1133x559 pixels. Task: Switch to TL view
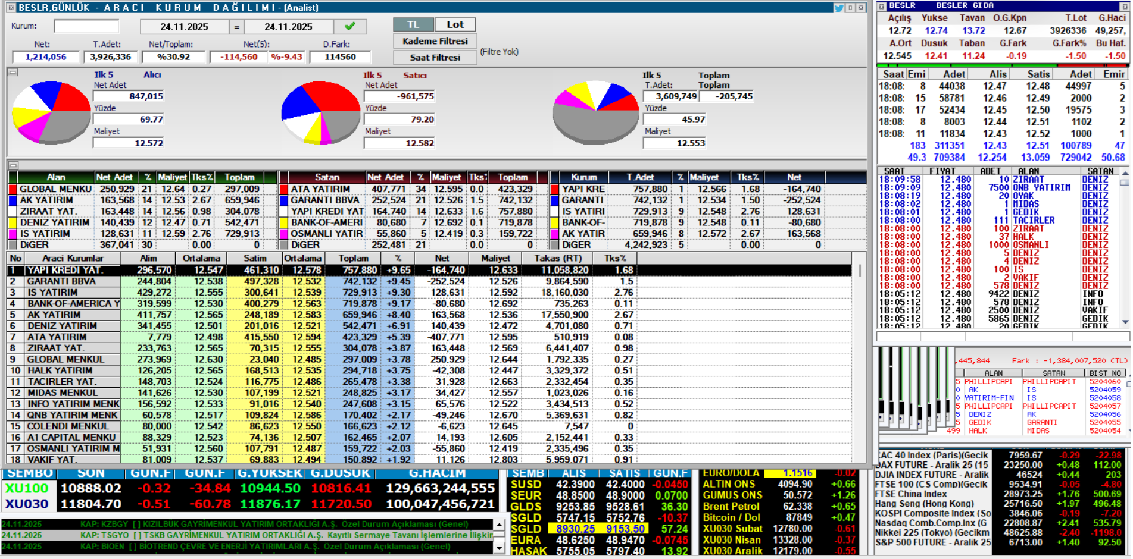pyautogui.click(x=413, y=24)
